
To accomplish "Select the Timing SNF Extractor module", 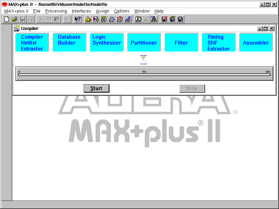I will (x=219, y=42).
